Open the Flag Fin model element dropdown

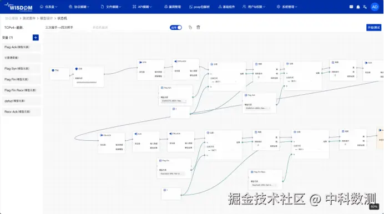(x=173, y=174)
